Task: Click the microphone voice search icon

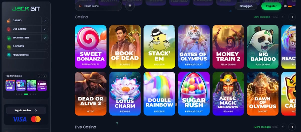Action: pos(130,6)
